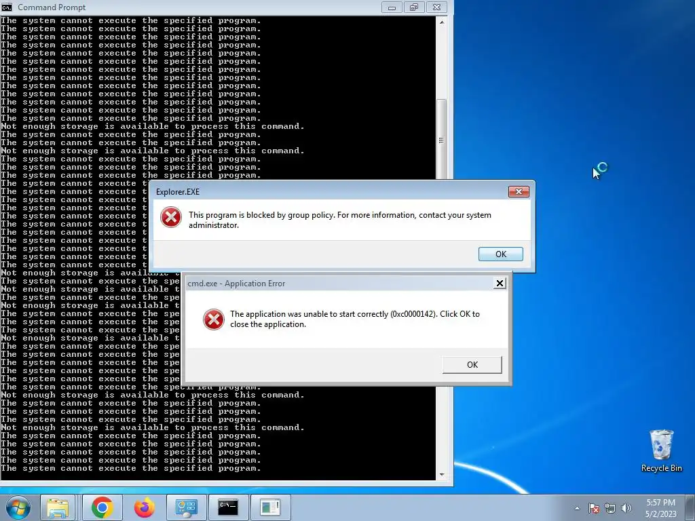Close the cmd.exe Application Error dialog

500,283
